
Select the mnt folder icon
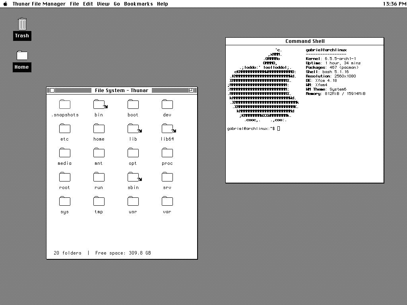[99, 152]
